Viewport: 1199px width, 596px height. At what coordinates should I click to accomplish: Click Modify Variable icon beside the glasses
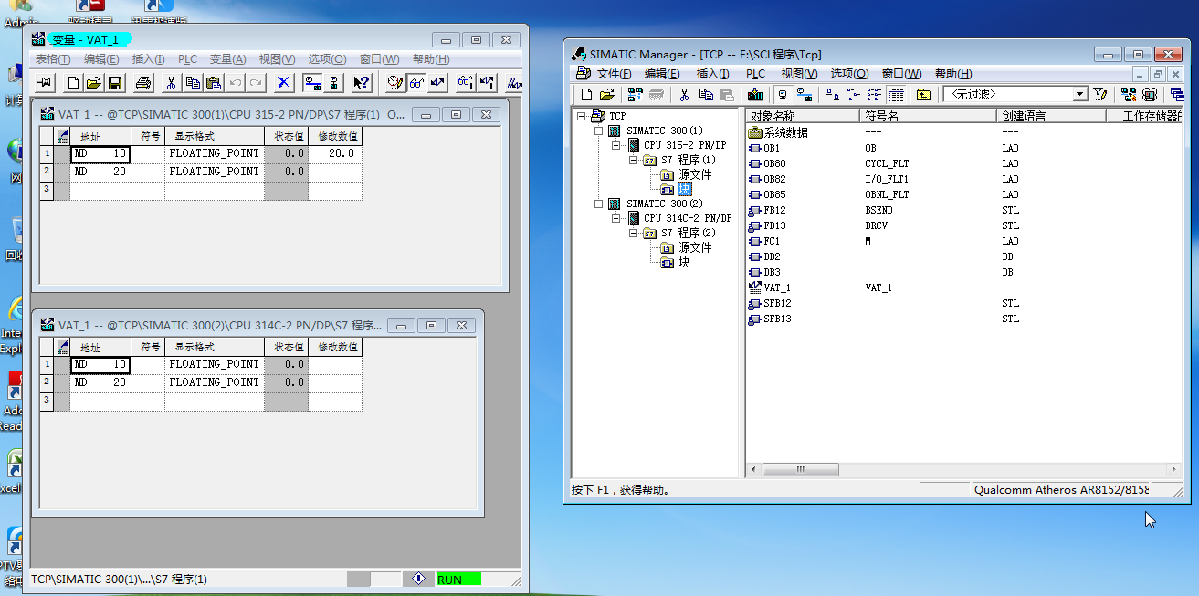[437, 83]
